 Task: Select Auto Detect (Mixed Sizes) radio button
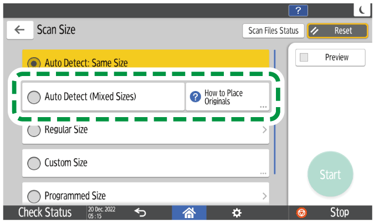[x=34, y=97]
